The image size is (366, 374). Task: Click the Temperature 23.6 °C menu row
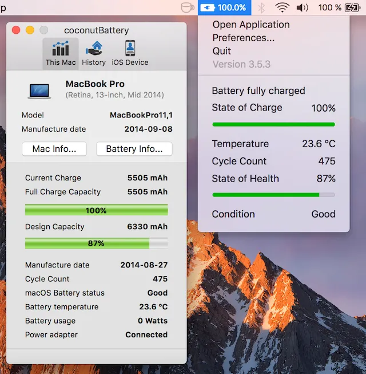273,144
